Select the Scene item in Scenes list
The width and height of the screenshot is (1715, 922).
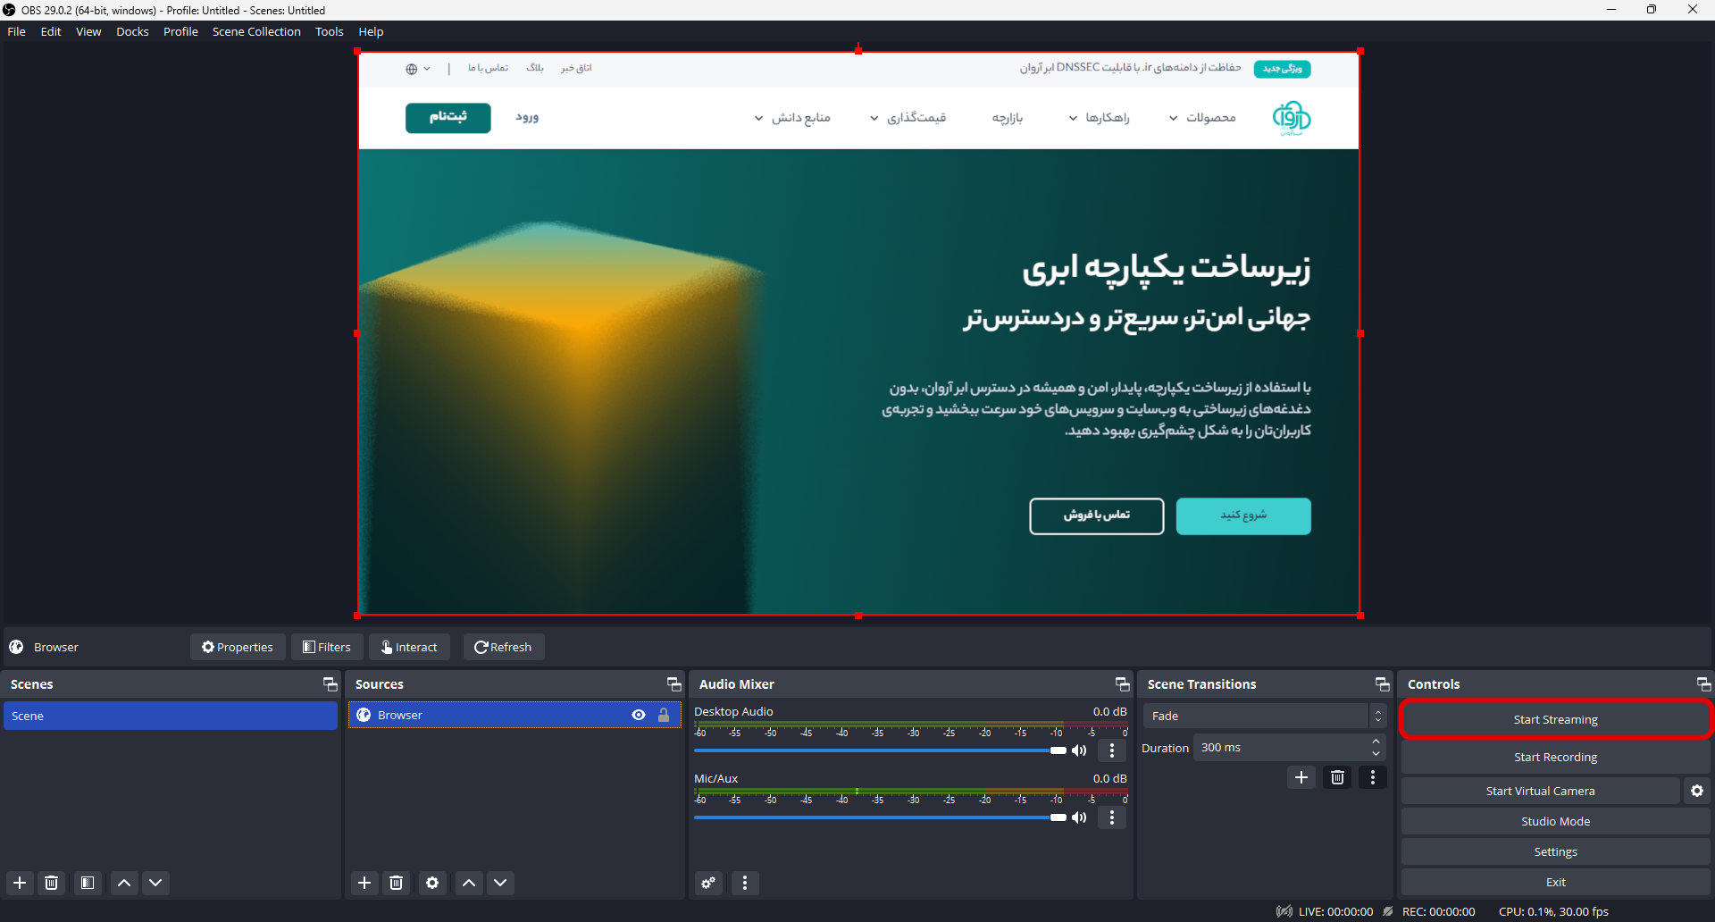click(170, 716)
